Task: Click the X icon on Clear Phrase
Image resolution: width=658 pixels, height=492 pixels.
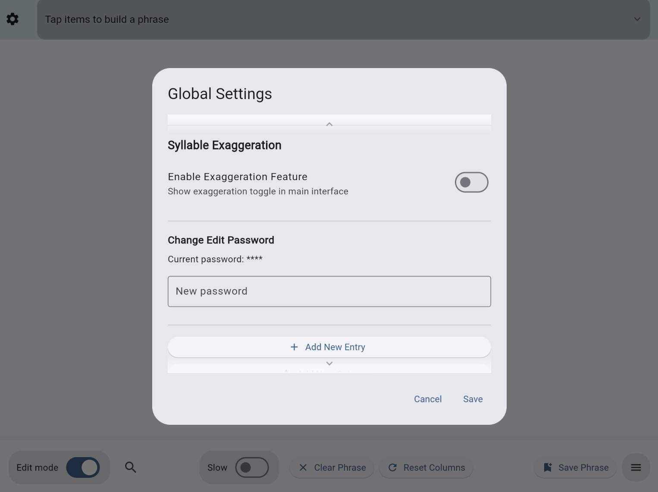Action: click(303, 467)
